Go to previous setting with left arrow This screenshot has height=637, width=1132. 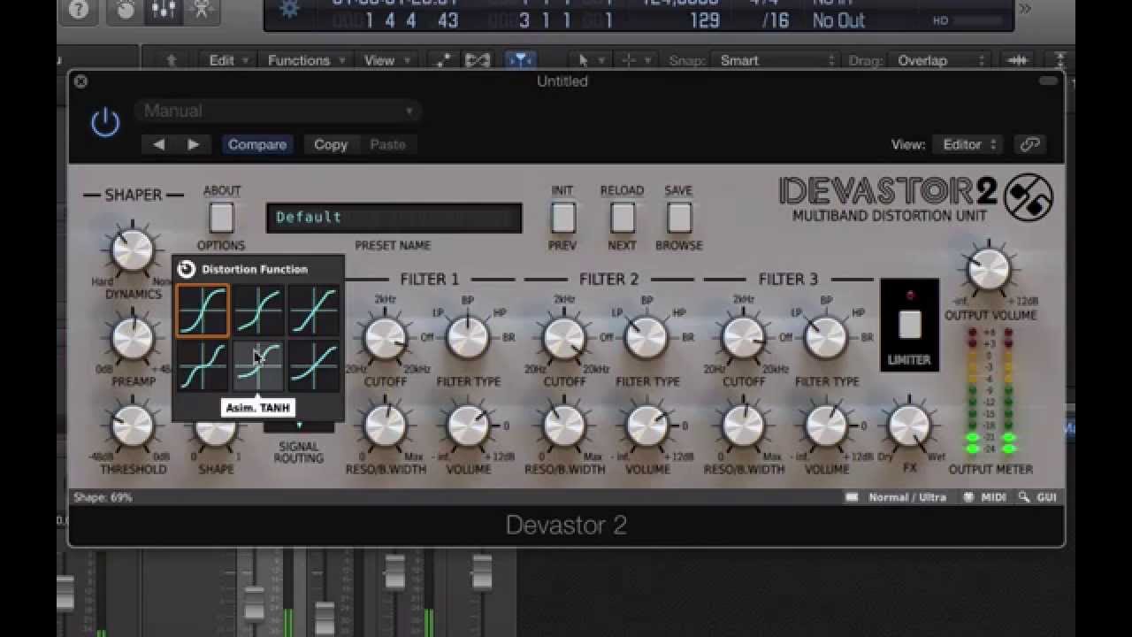[158, 144]
